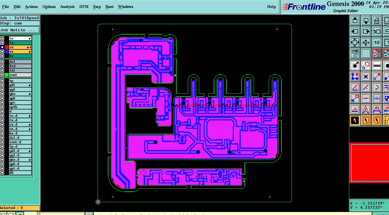The width and height of the screenshot is (389, 215).
Task: Select the black square with arrow tool
Action: pos(355,65)
